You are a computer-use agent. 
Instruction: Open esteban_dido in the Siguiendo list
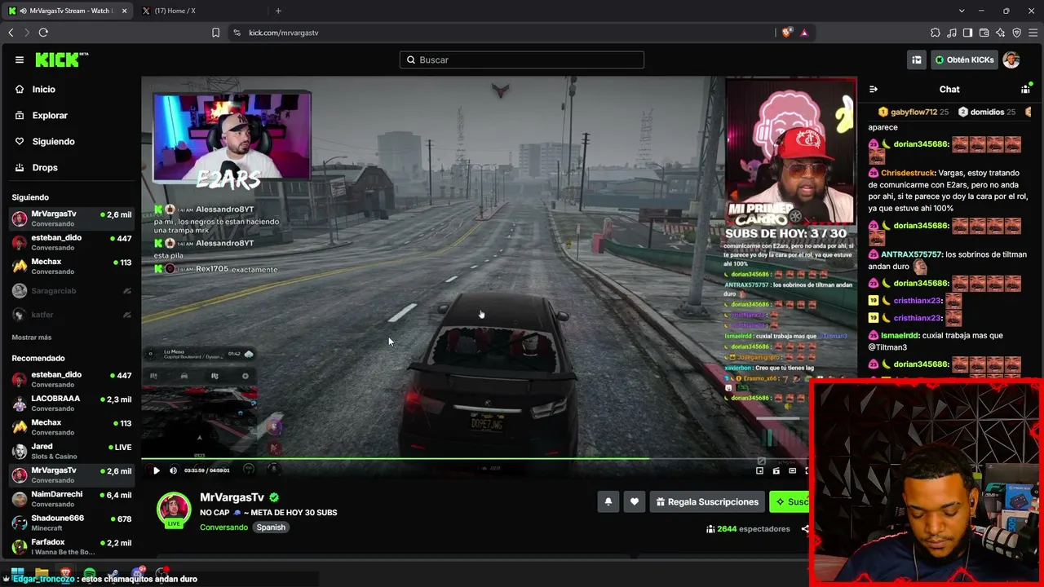tap(72, 242)
